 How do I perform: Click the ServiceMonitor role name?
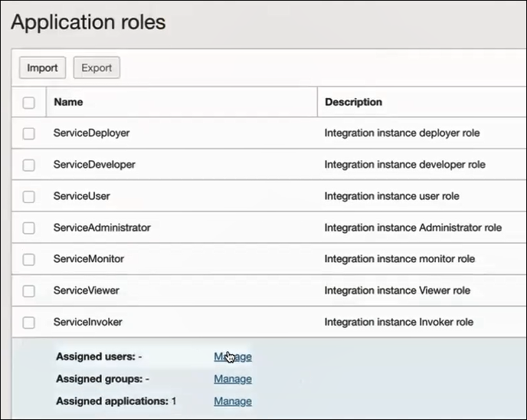[88, 259]
